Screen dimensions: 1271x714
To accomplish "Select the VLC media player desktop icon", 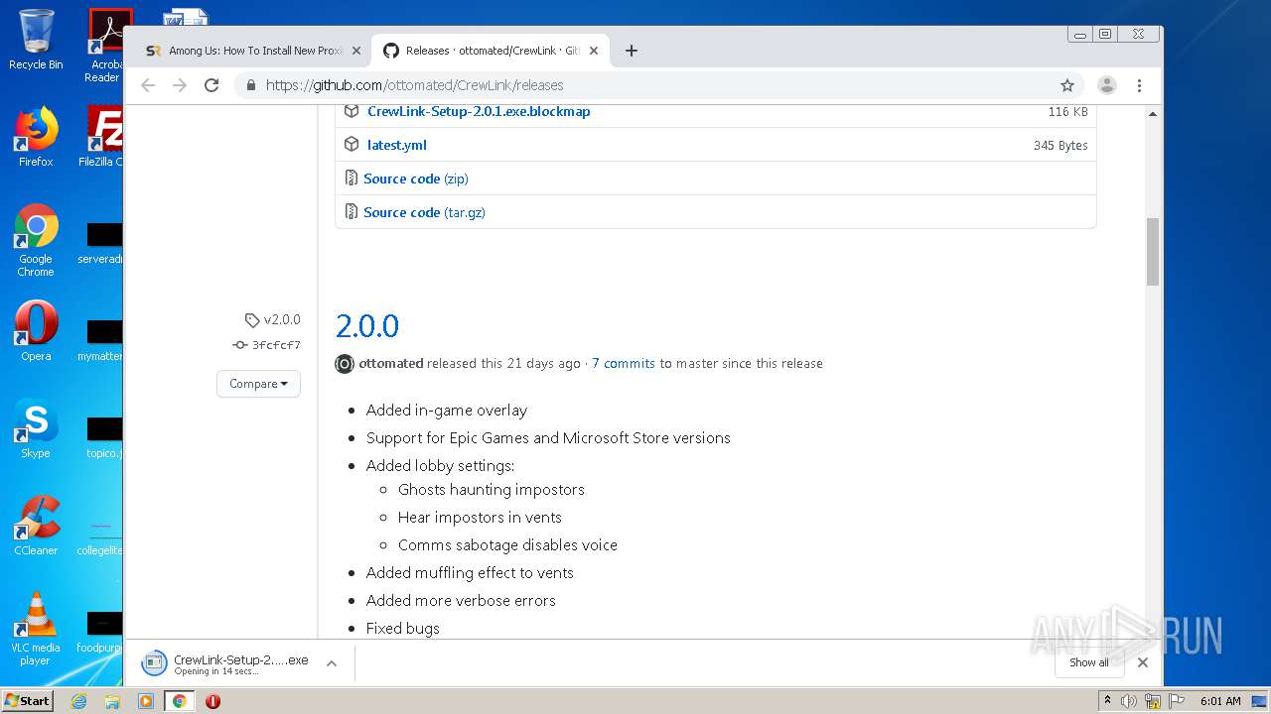I will [x=36, y=629].
